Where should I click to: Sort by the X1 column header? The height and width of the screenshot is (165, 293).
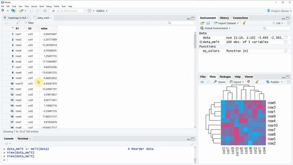coord(21,28)
